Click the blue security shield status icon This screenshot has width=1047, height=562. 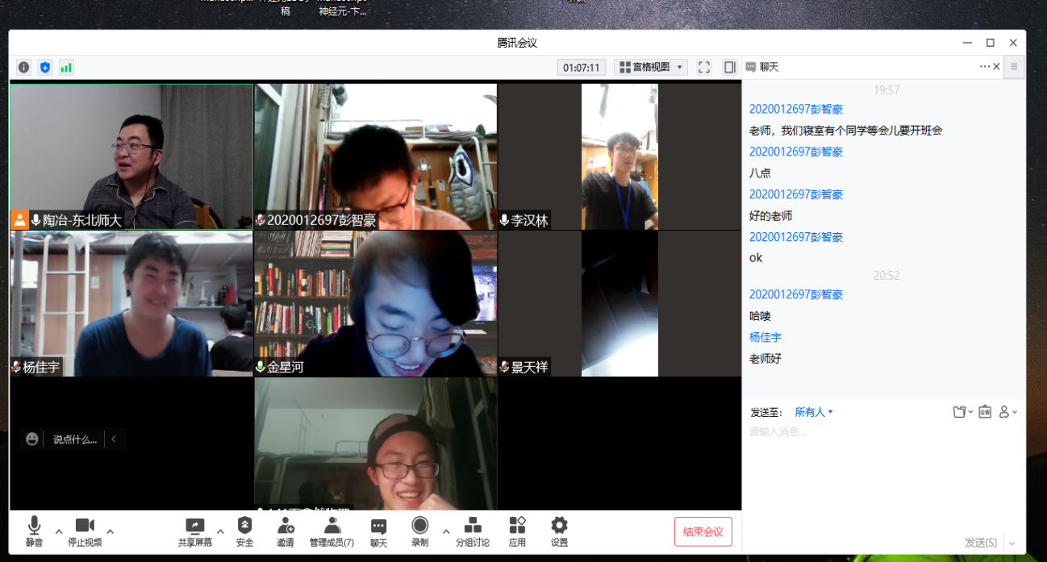45,68
